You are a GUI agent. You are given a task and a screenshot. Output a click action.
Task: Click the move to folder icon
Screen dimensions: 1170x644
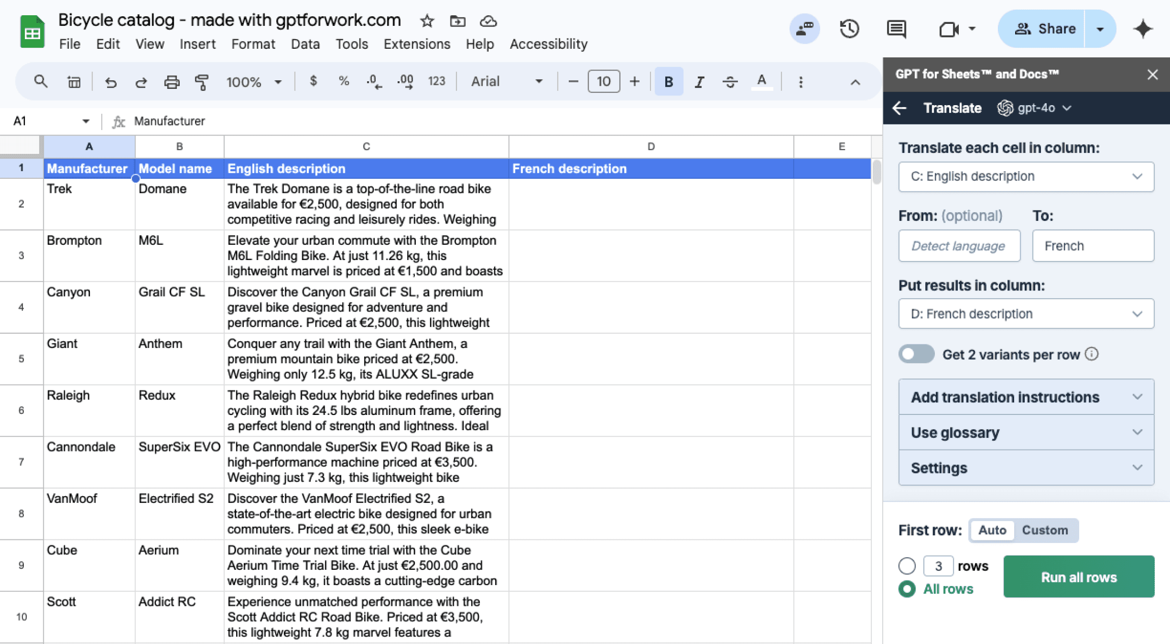click(x=458, y=21)
